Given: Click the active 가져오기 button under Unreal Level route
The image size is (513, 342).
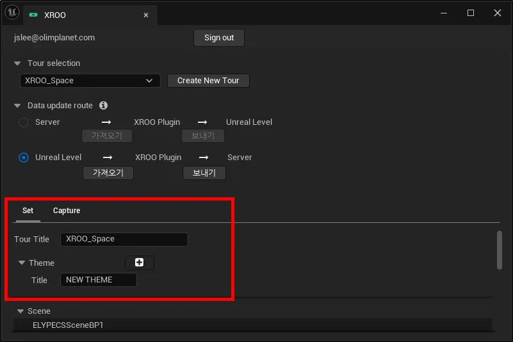Looking at the screenshot, I should [x=108, y=173].
